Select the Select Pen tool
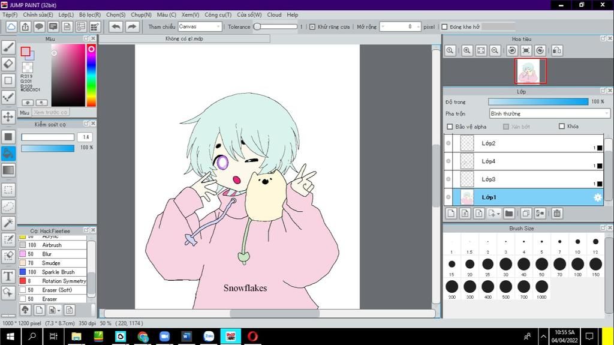This screenshot has width=614, height=345. (x=8, y=240)
